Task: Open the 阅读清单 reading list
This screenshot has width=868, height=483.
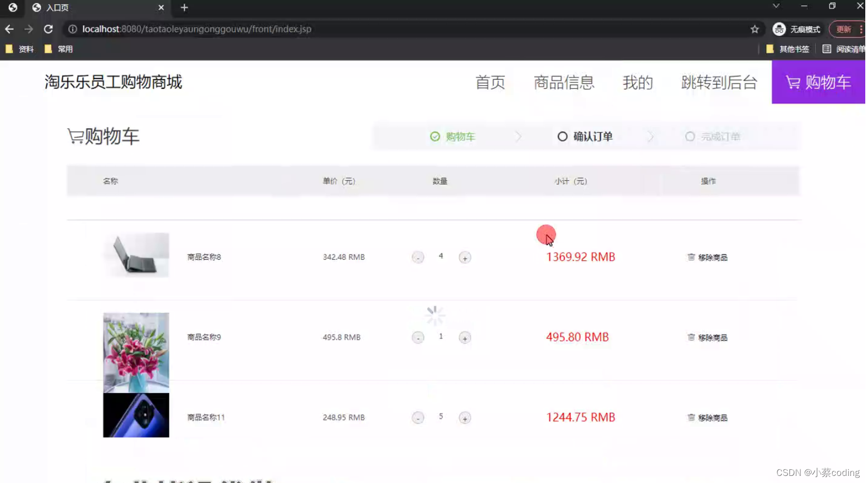Action: click(844, 49)
